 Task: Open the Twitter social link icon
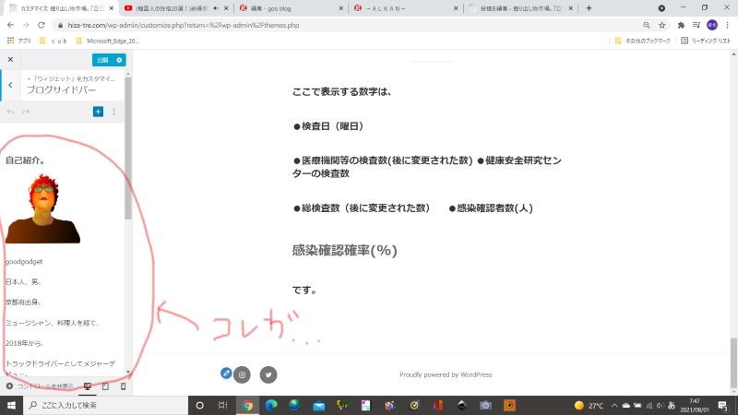point(268,375)
